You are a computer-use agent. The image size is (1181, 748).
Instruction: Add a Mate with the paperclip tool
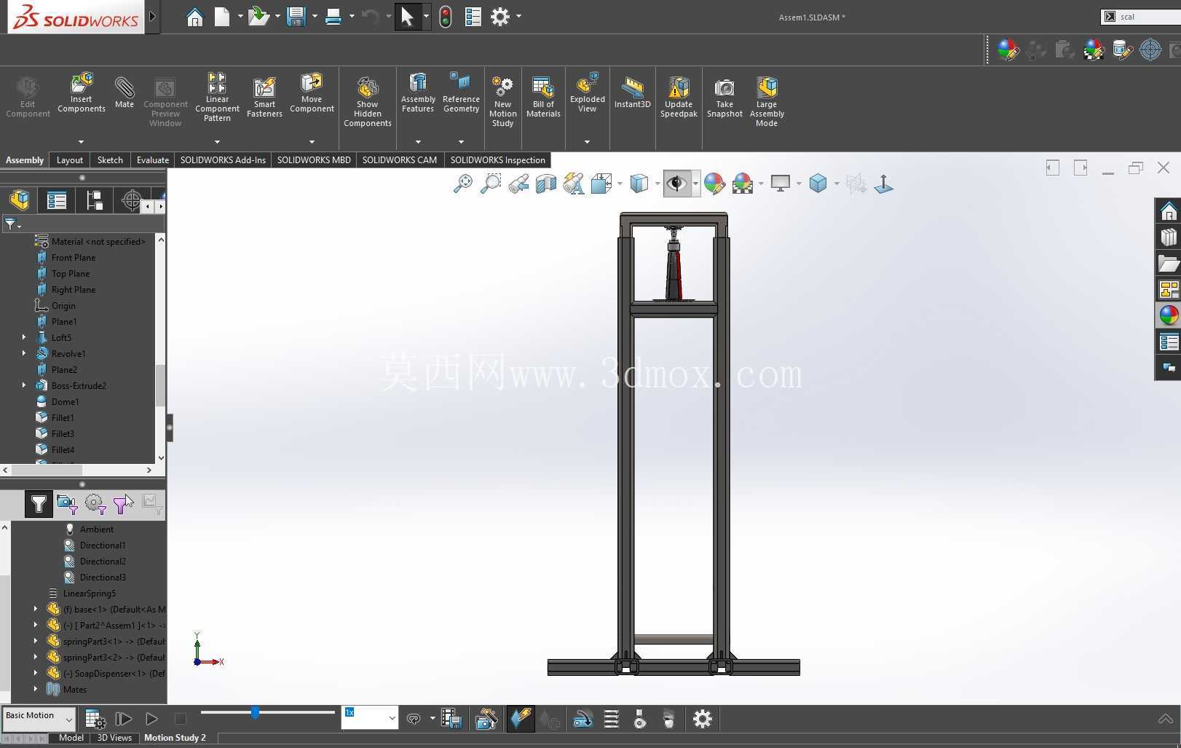125,92
